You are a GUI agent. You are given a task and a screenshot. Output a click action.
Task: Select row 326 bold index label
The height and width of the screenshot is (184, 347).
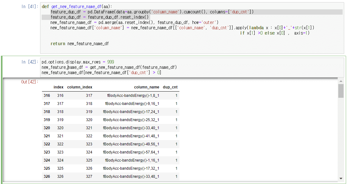coord(47,177)
